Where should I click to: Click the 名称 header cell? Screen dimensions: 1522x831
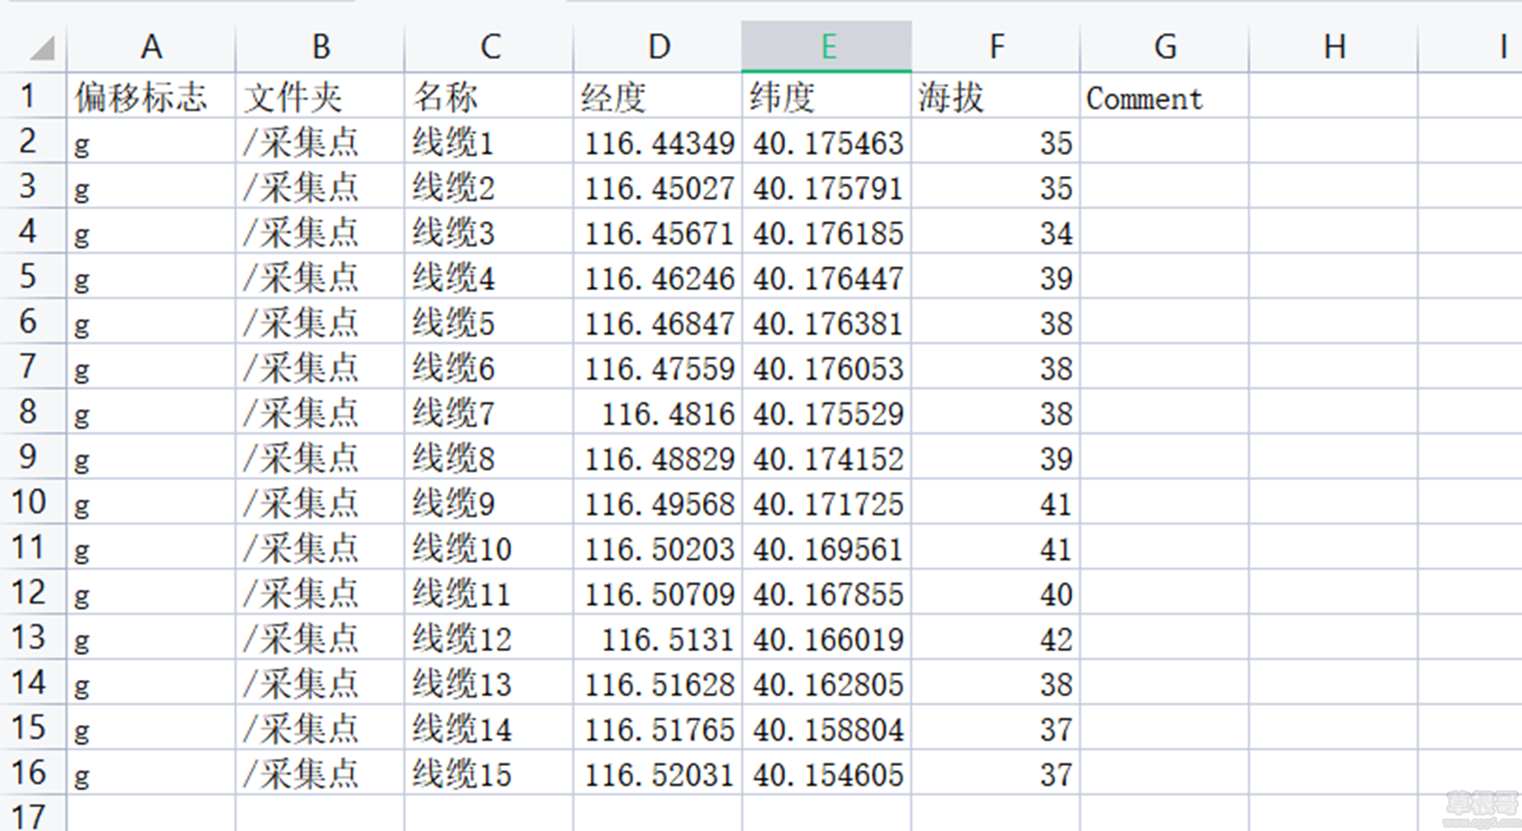tap(489, 95)
